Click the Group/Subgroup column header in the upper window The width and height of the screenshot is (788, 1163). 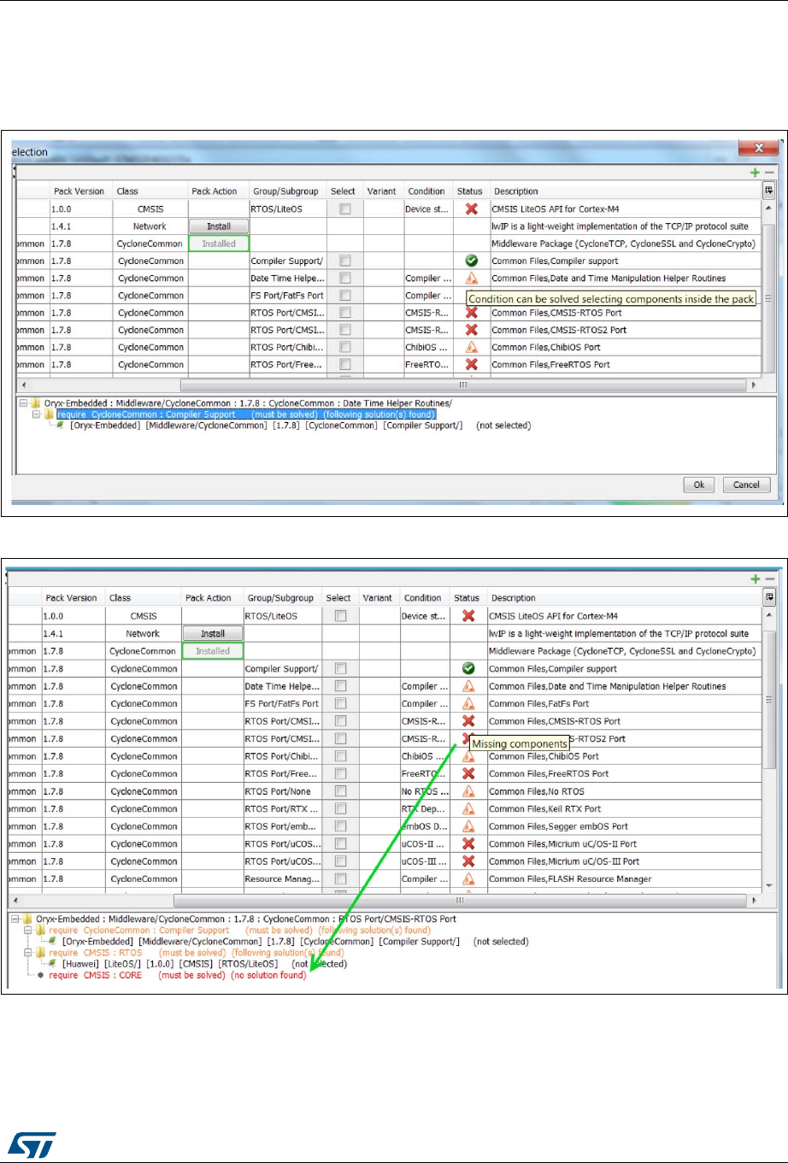285,191
